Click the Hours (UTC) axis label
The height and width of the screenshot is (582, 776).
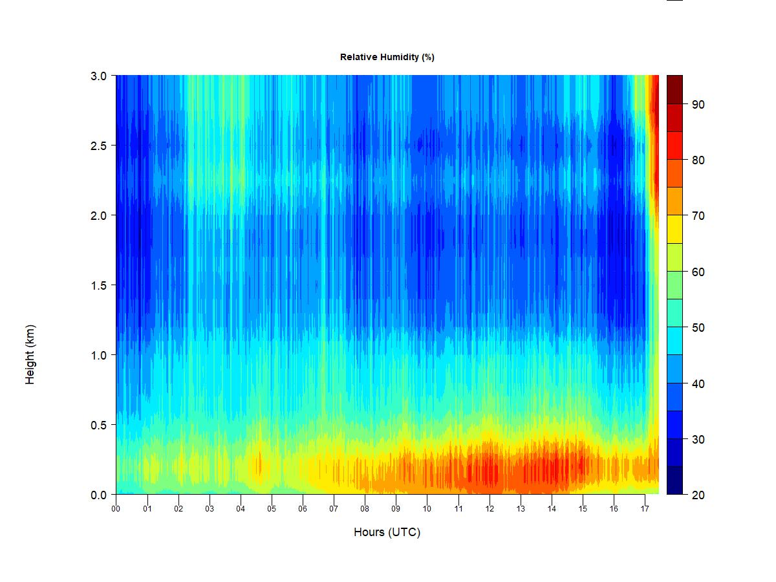point(387,532)
